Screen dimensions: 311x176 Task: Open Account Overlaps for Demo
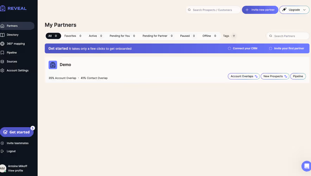point(244,76)
